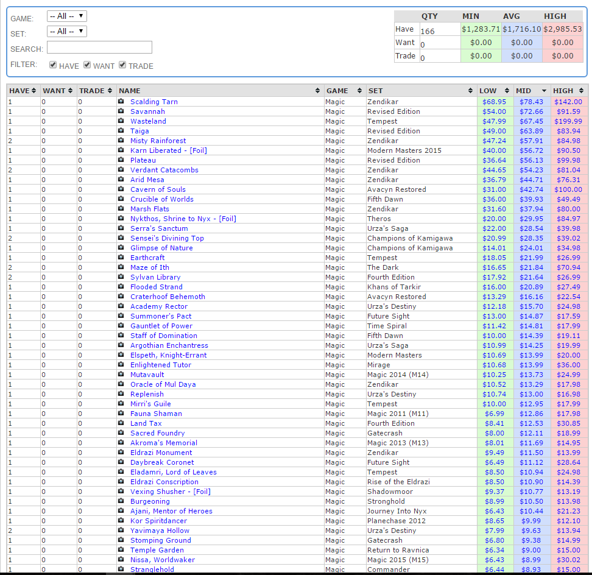The image size is (592, 575).
Task: Click the have count for Yavimaya Hollow
Action: coord(10,531)
